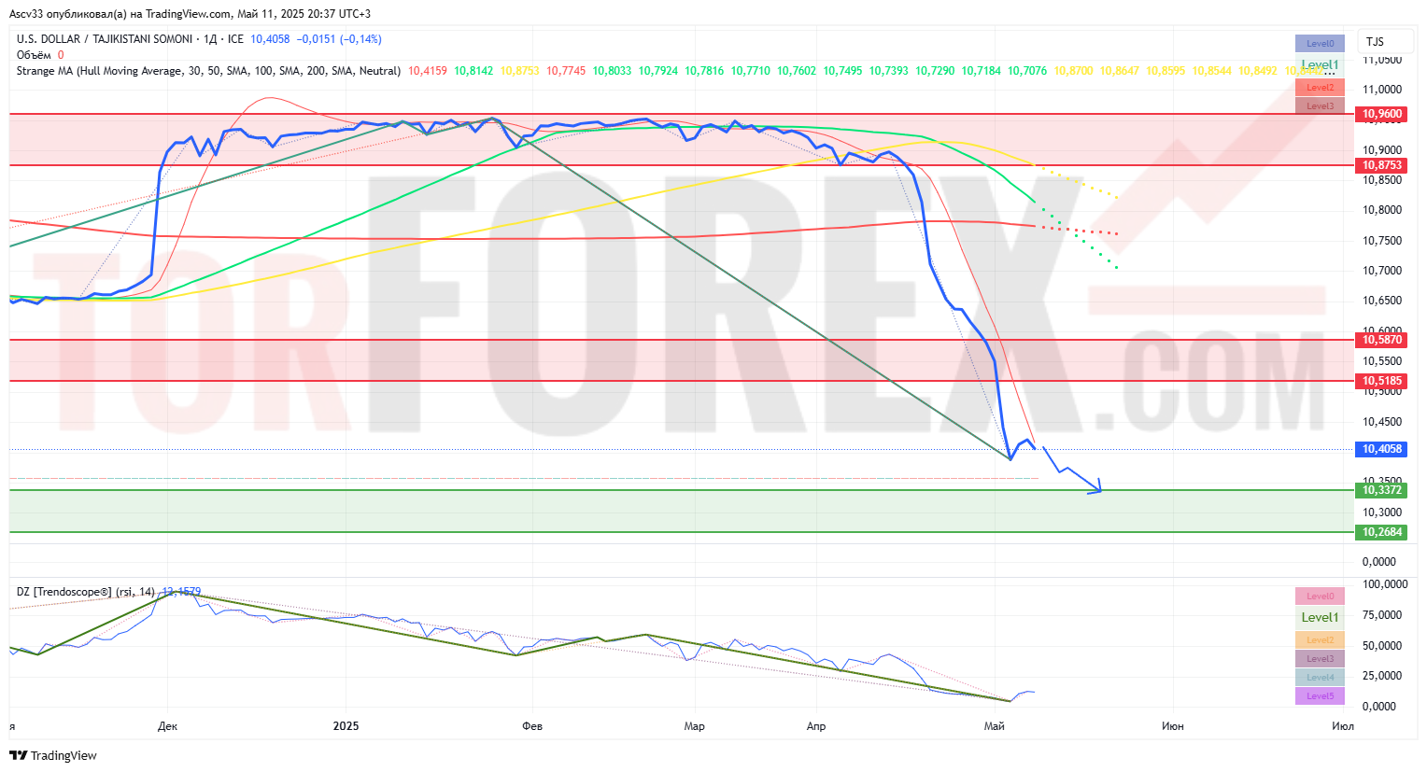Click the DZ Trendoscope indicator legend
The height and width of the screenshot is (772, 1427).
(85, 592)
